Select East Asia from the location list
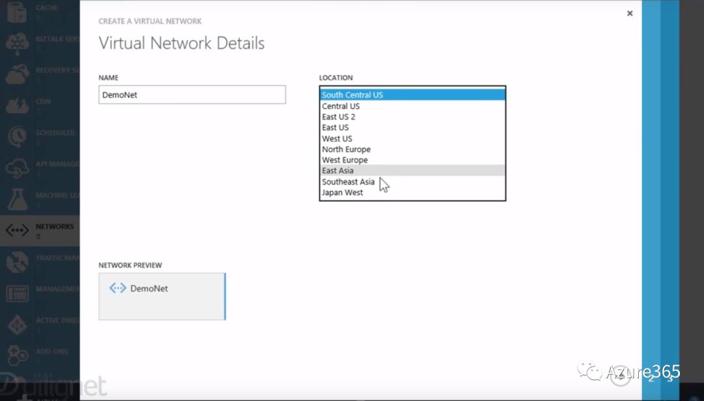This screenshot has height=401, width=704. 338,171
